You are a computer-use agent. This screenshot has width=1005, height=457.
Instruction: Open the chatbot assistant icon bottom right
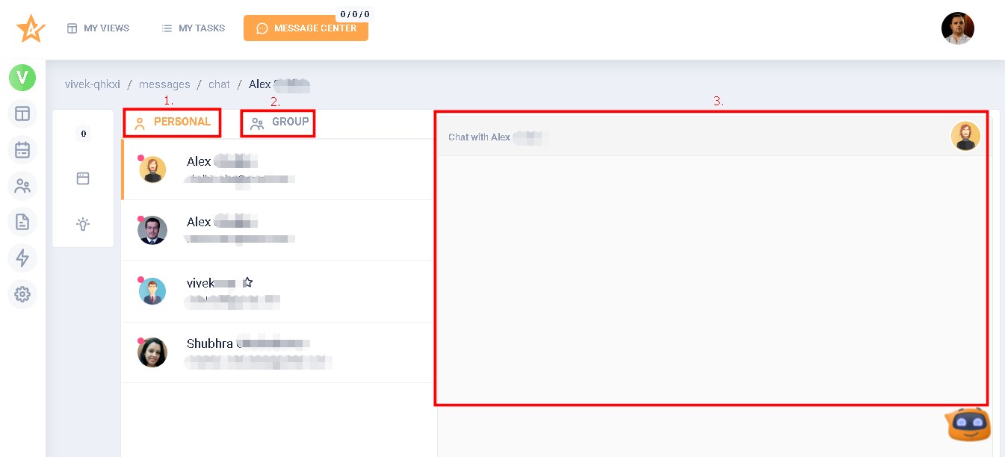967,424
